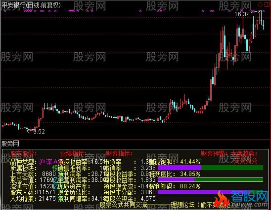Click the 每股未分配 value 3.863
Image resolution: width=271 pixels, height=210 pixels.
(148, 192)
